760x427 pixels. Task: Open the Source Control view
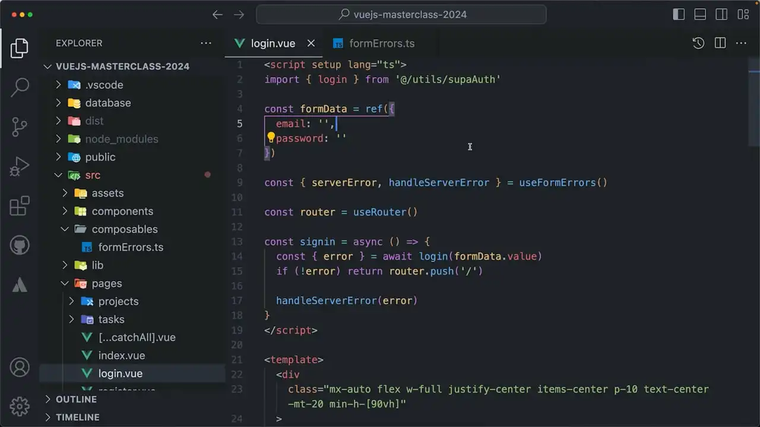pyautogui.click(x=20, y=127)
